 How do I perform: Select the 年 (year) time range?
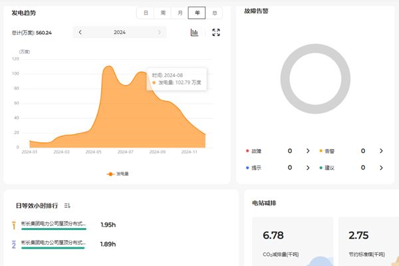tap(197, 13)
